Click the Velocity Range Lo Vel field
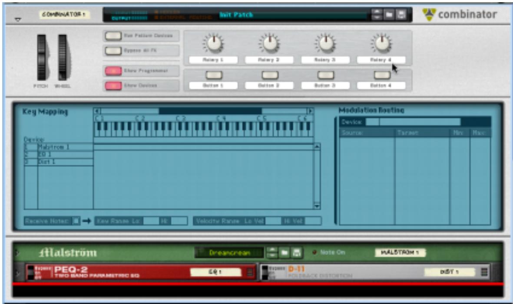This screenshot has height=304, width=513. tap(273, 221)
